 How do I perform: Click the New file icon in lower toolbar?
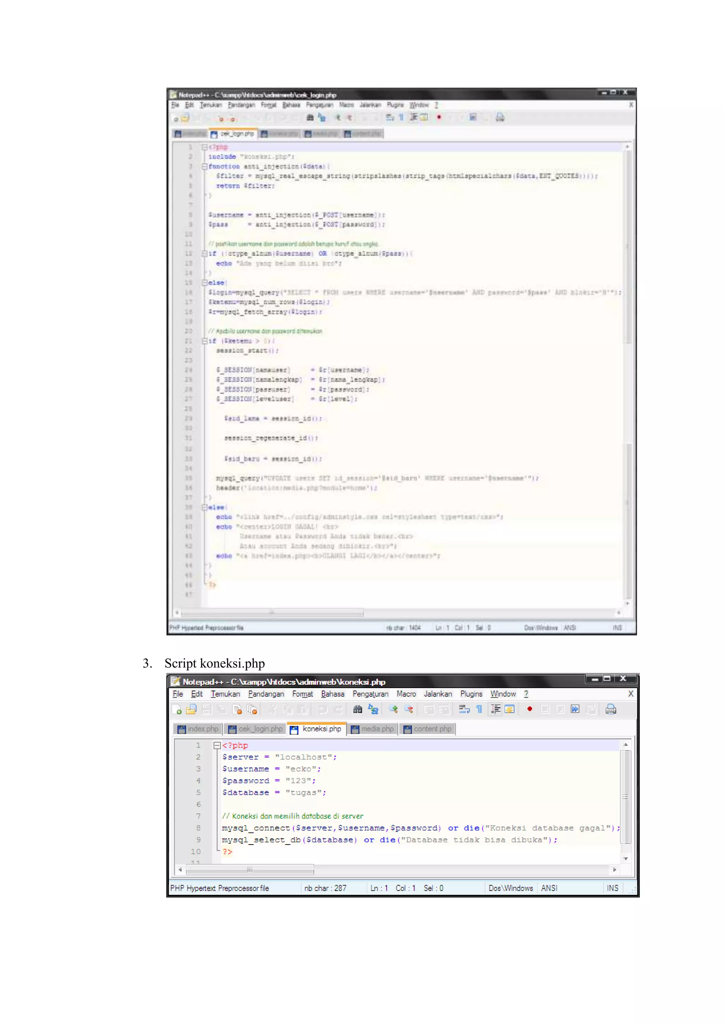tap(176, 710)
